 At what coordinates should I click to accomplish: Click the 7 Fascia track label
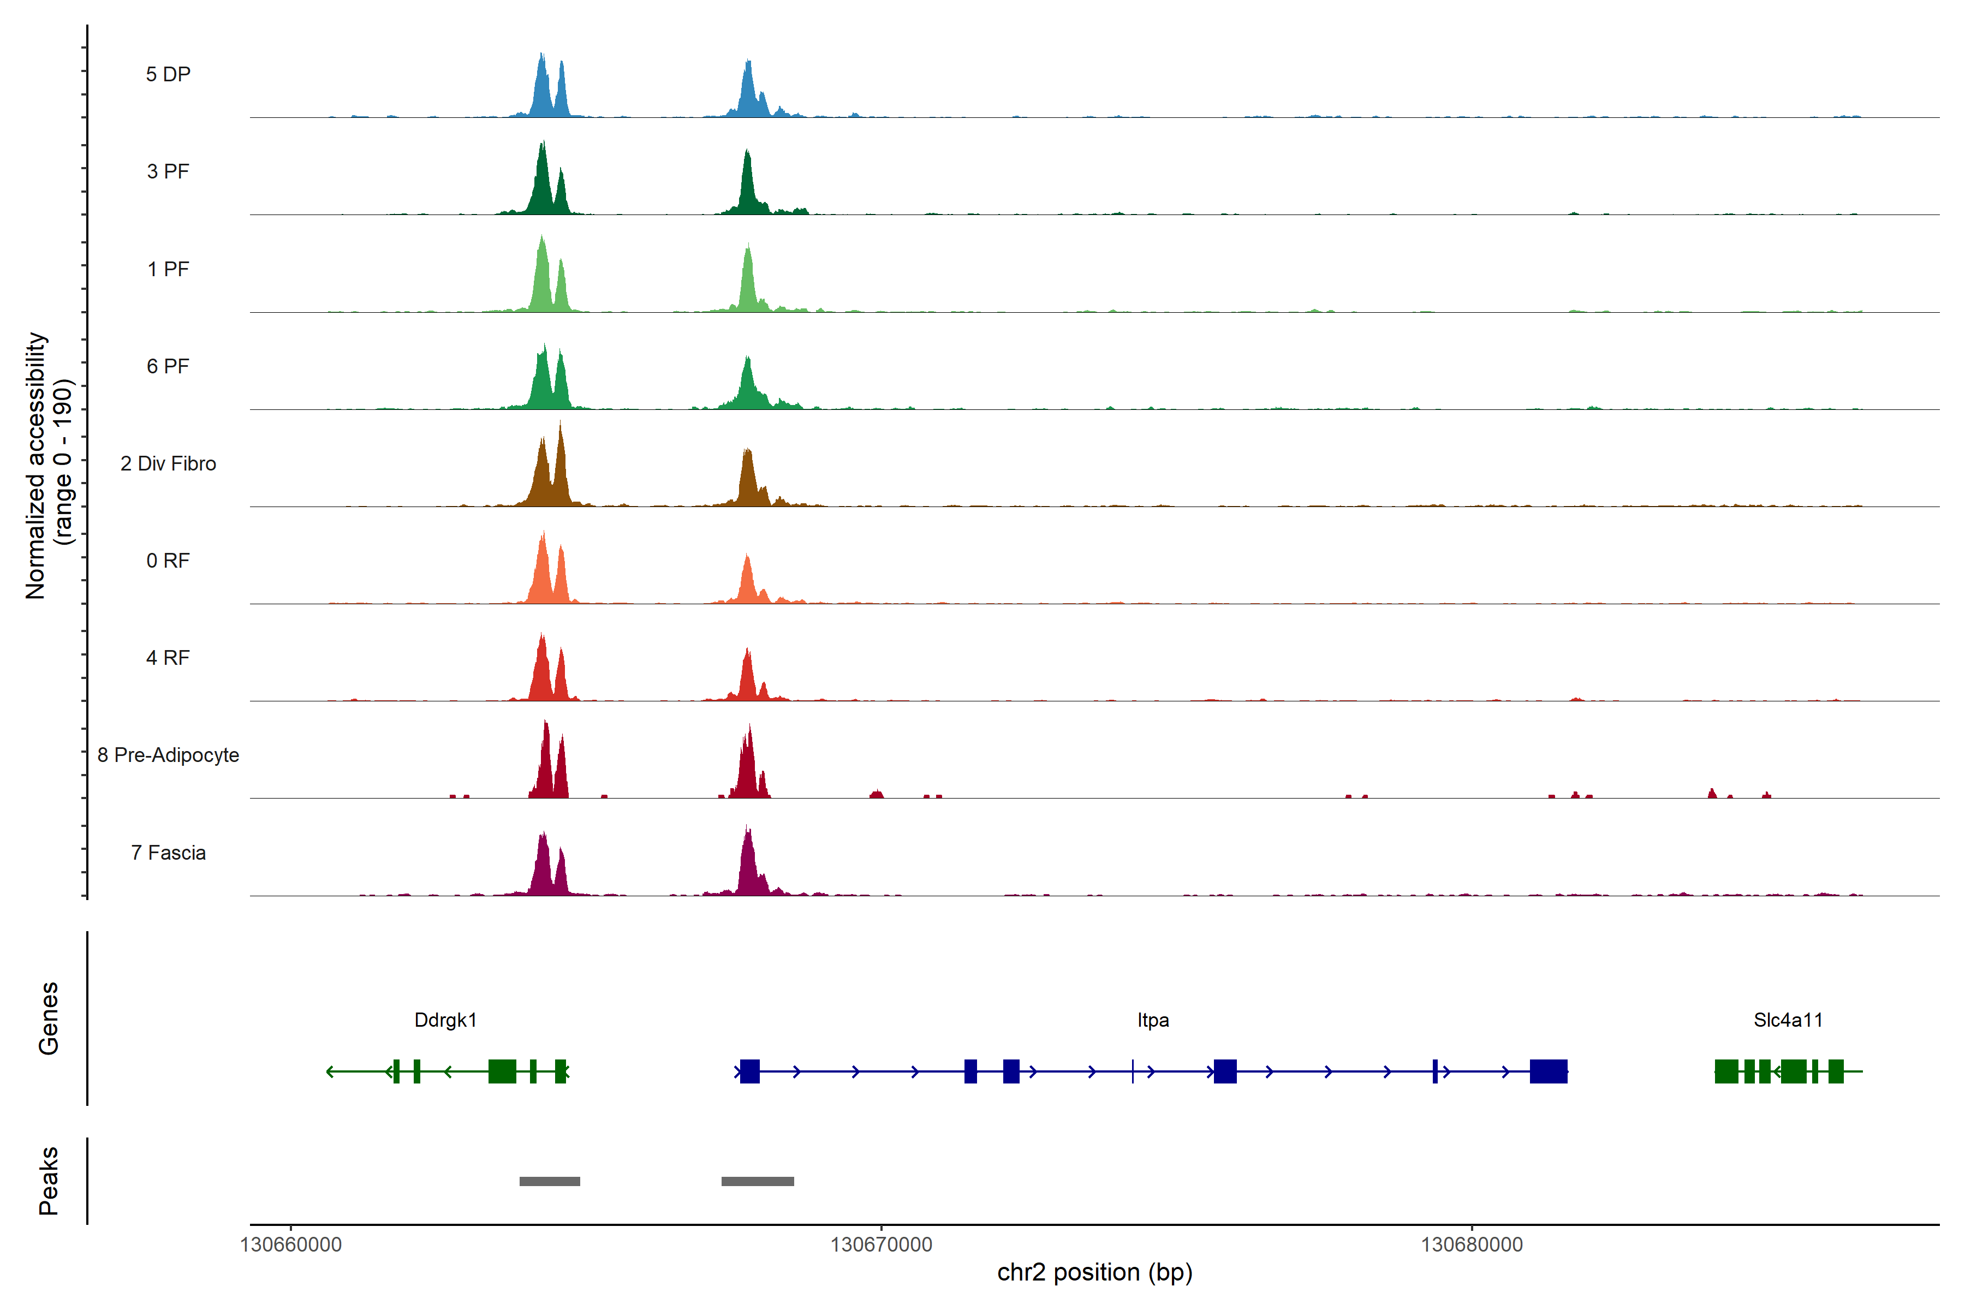coord(168,853)
